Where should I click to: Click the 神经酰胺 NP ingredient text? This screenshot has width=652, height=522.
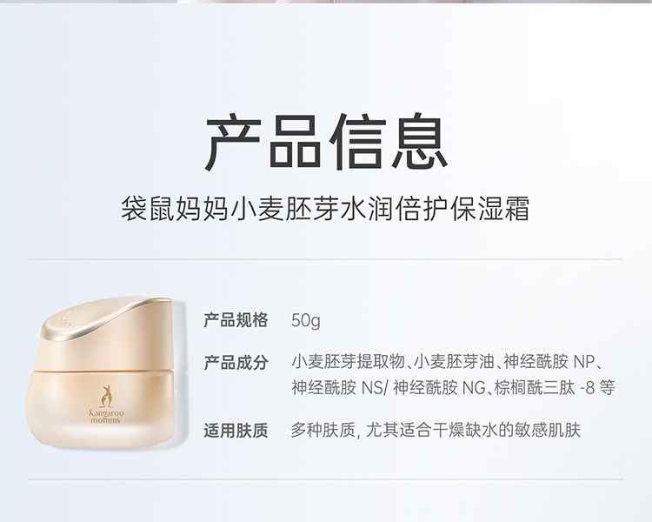[x=549, y=361]
